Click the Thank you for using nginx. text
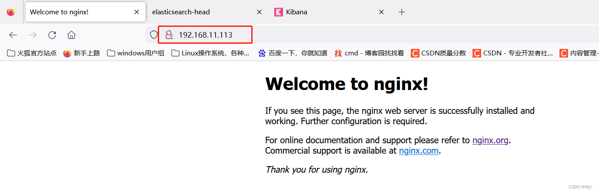The height and width of the screenshot is (193, 599). (317, 170)
